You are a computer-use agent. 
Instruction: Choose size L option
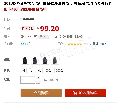click(x=31, y=70)
